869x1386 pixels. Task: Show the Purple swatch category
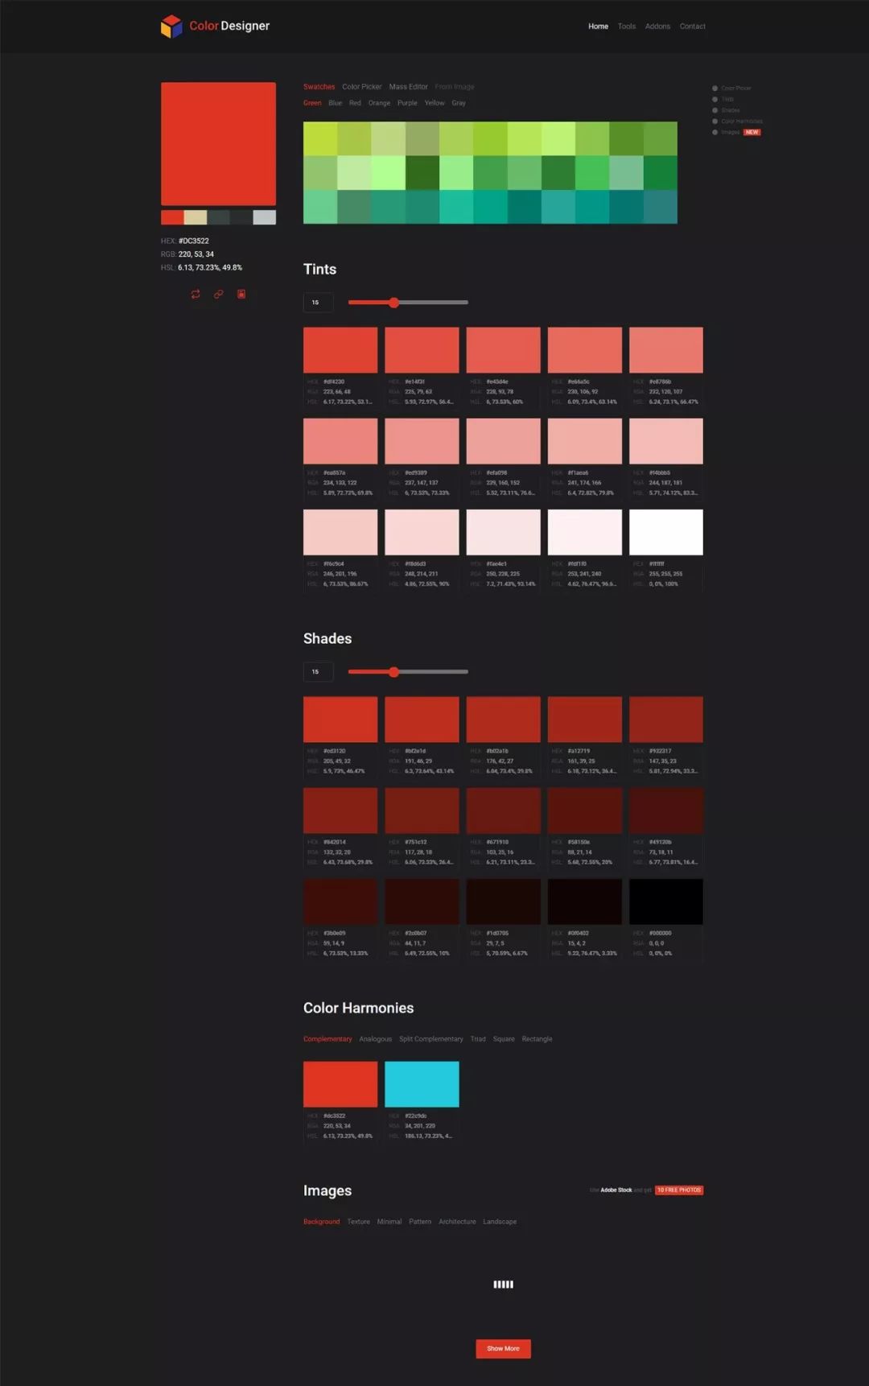point(407,103)
